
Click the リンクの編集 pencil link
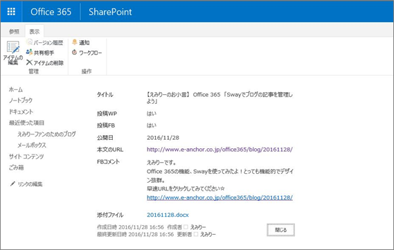(x=26, y=184)
